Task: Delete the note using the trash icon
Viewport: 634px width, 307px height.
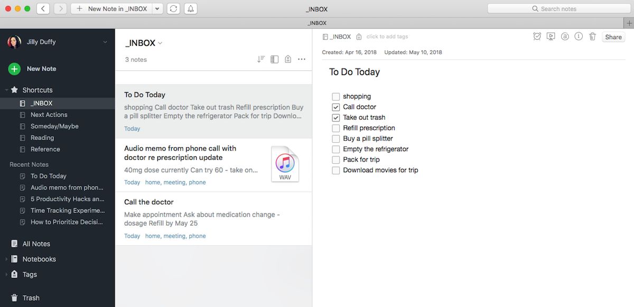Action: pyautogui.click(x=592, y=36)
